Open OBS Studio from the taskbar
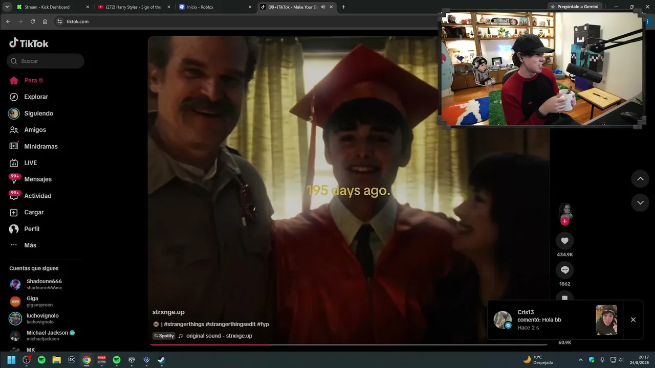 [x=27, y=360]
